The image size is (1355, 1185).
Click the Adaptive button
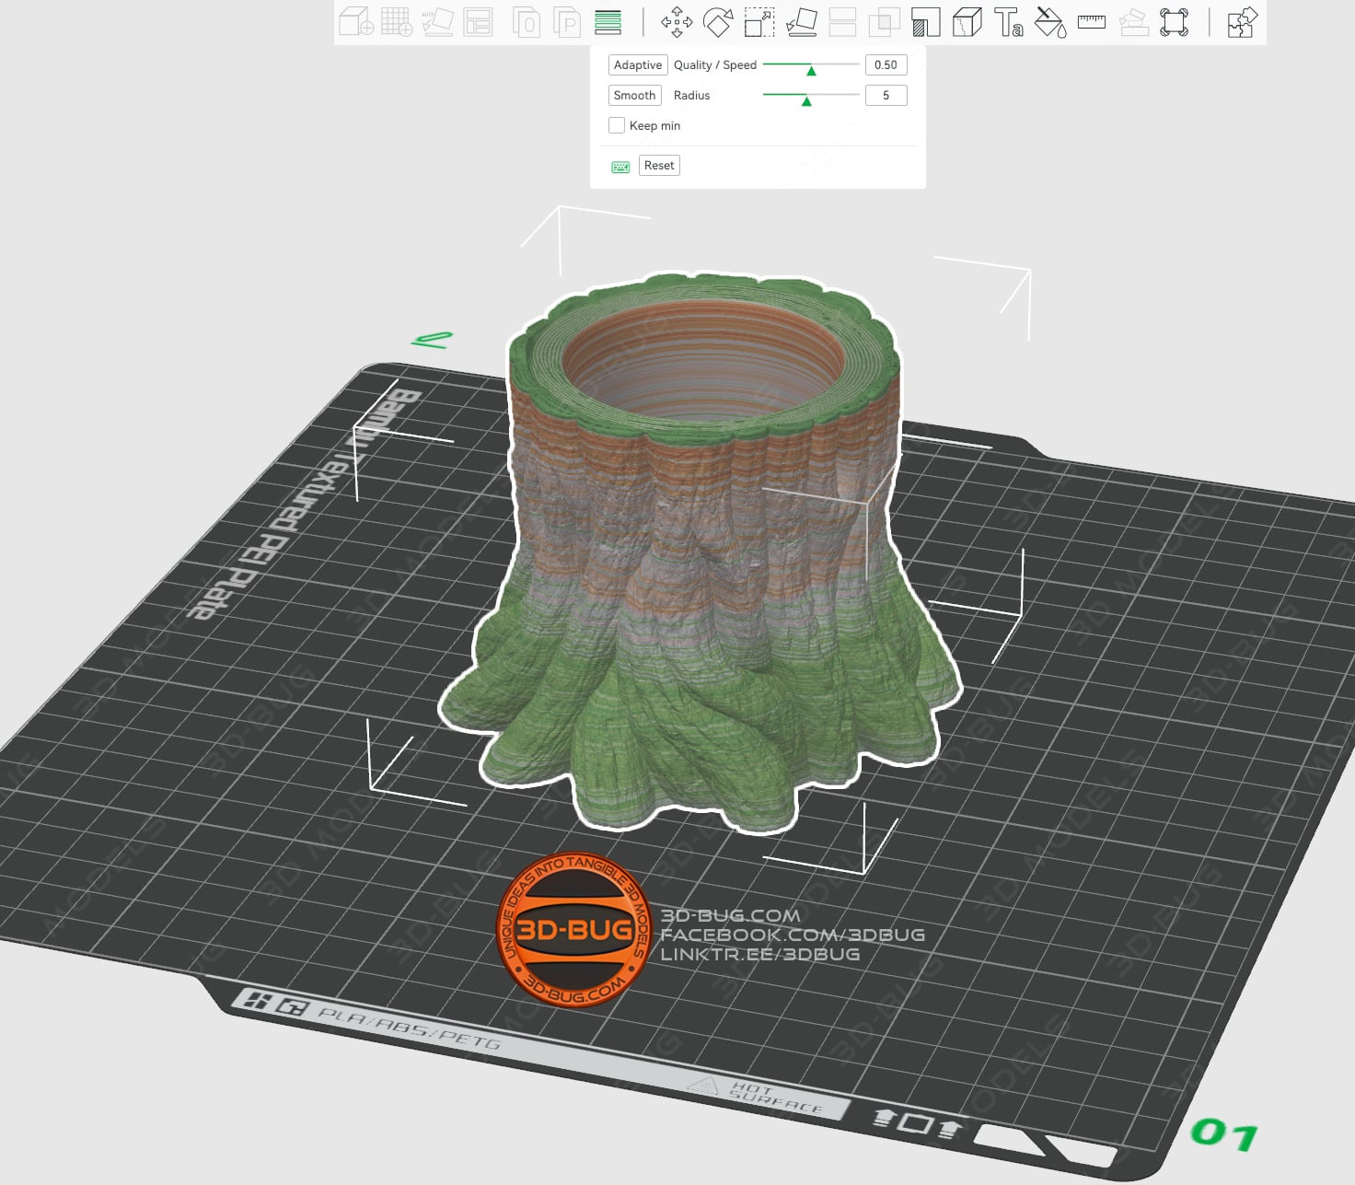click(x=638, y=65)
